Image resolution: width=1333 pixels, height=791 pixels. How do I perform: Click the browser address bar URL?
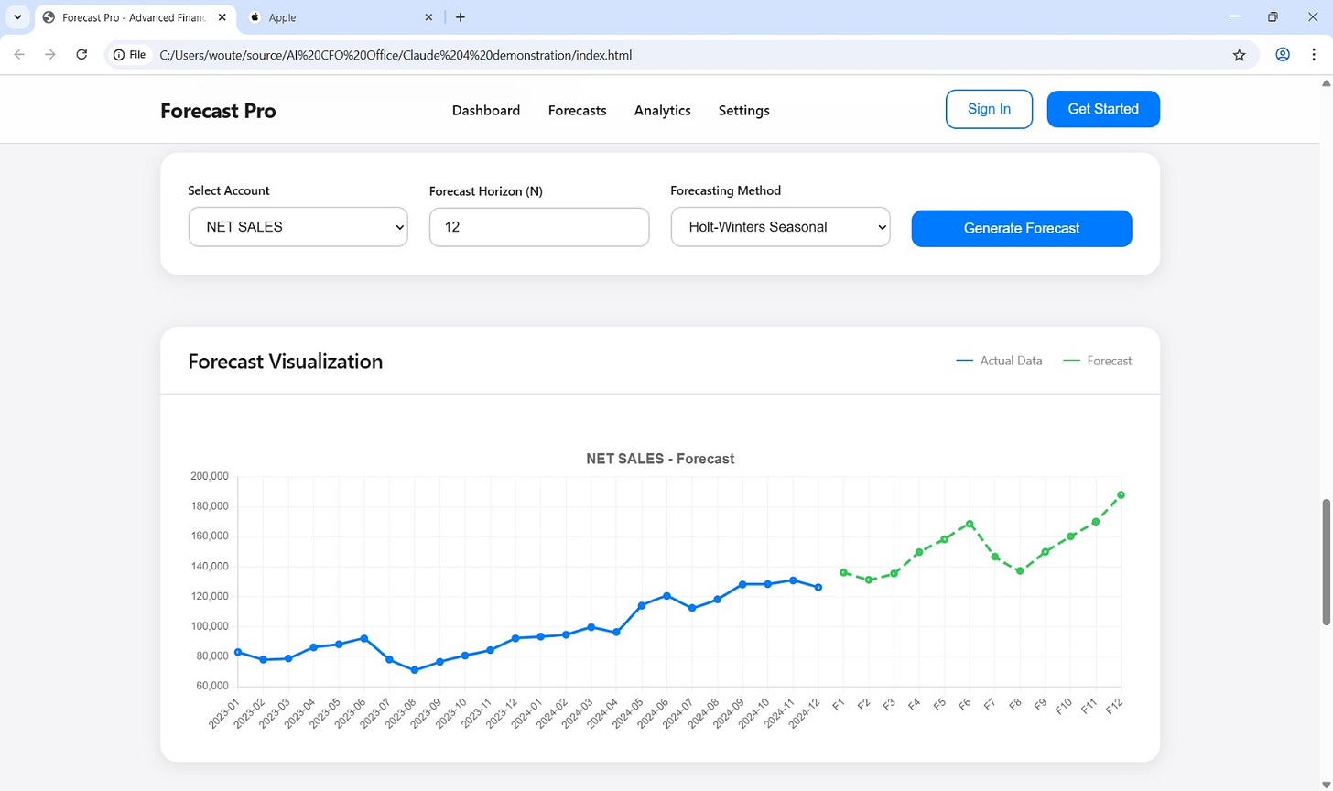pos(396,55)
